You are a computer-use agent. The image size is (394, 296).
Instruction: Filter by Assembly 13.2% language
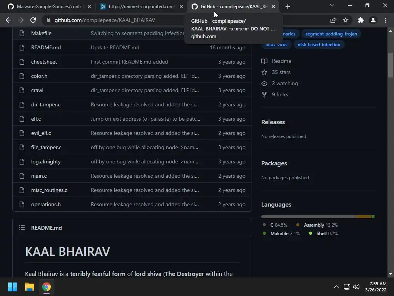click(317, 225)
